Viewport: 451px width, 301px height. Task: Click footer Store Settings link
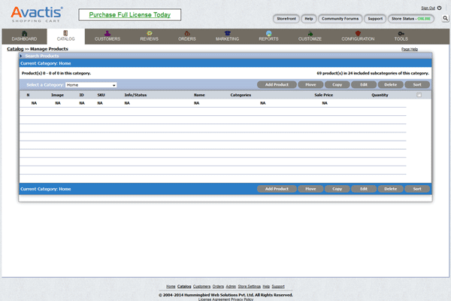(249, 287)
